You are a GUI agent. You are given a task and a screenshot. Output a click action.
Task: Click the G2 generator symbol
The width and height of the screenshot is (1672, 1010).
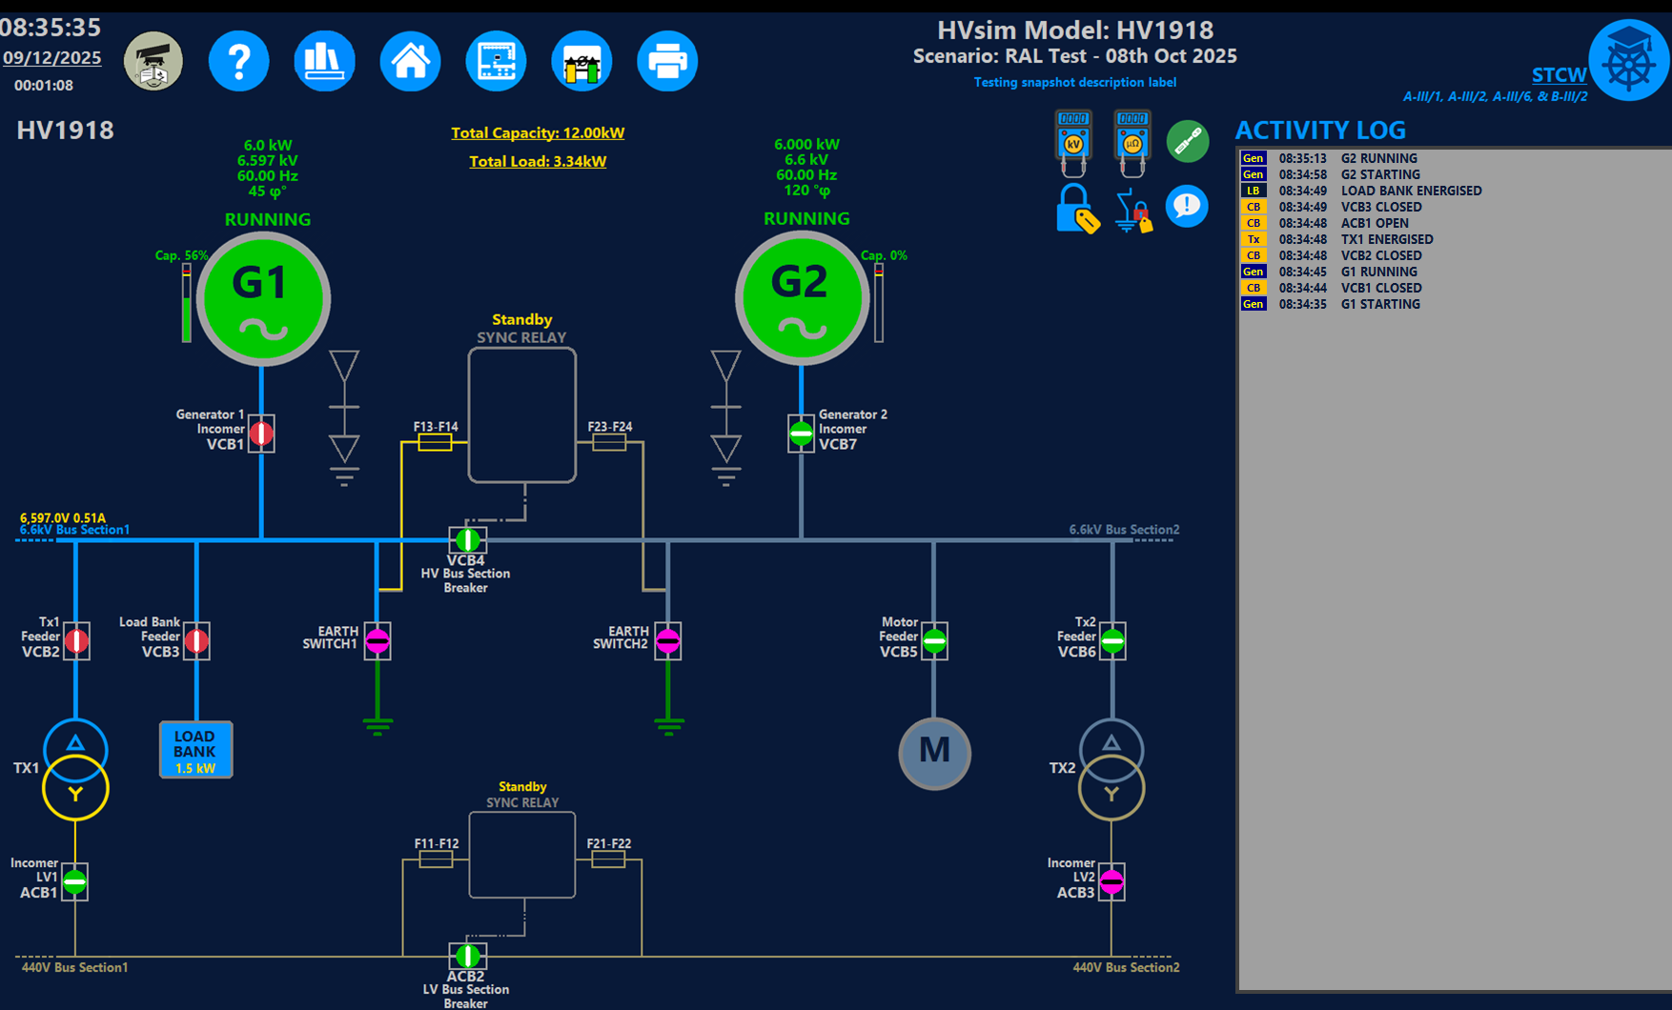click(802, 298)
